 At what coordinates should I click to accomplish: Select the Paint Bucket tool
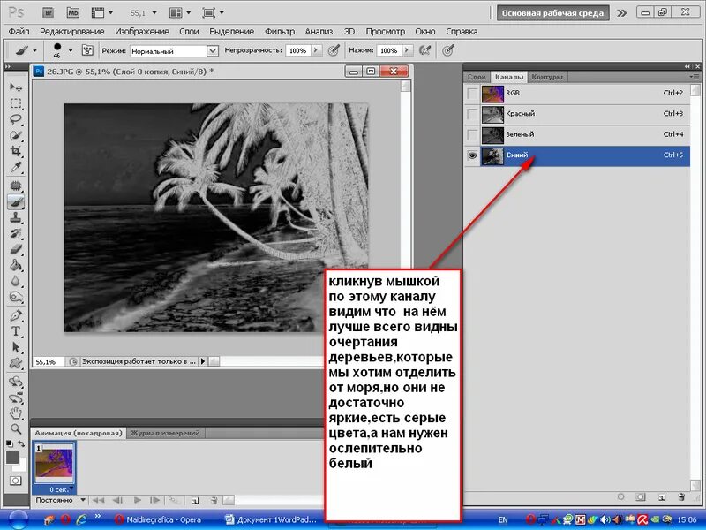pos(16,265)
